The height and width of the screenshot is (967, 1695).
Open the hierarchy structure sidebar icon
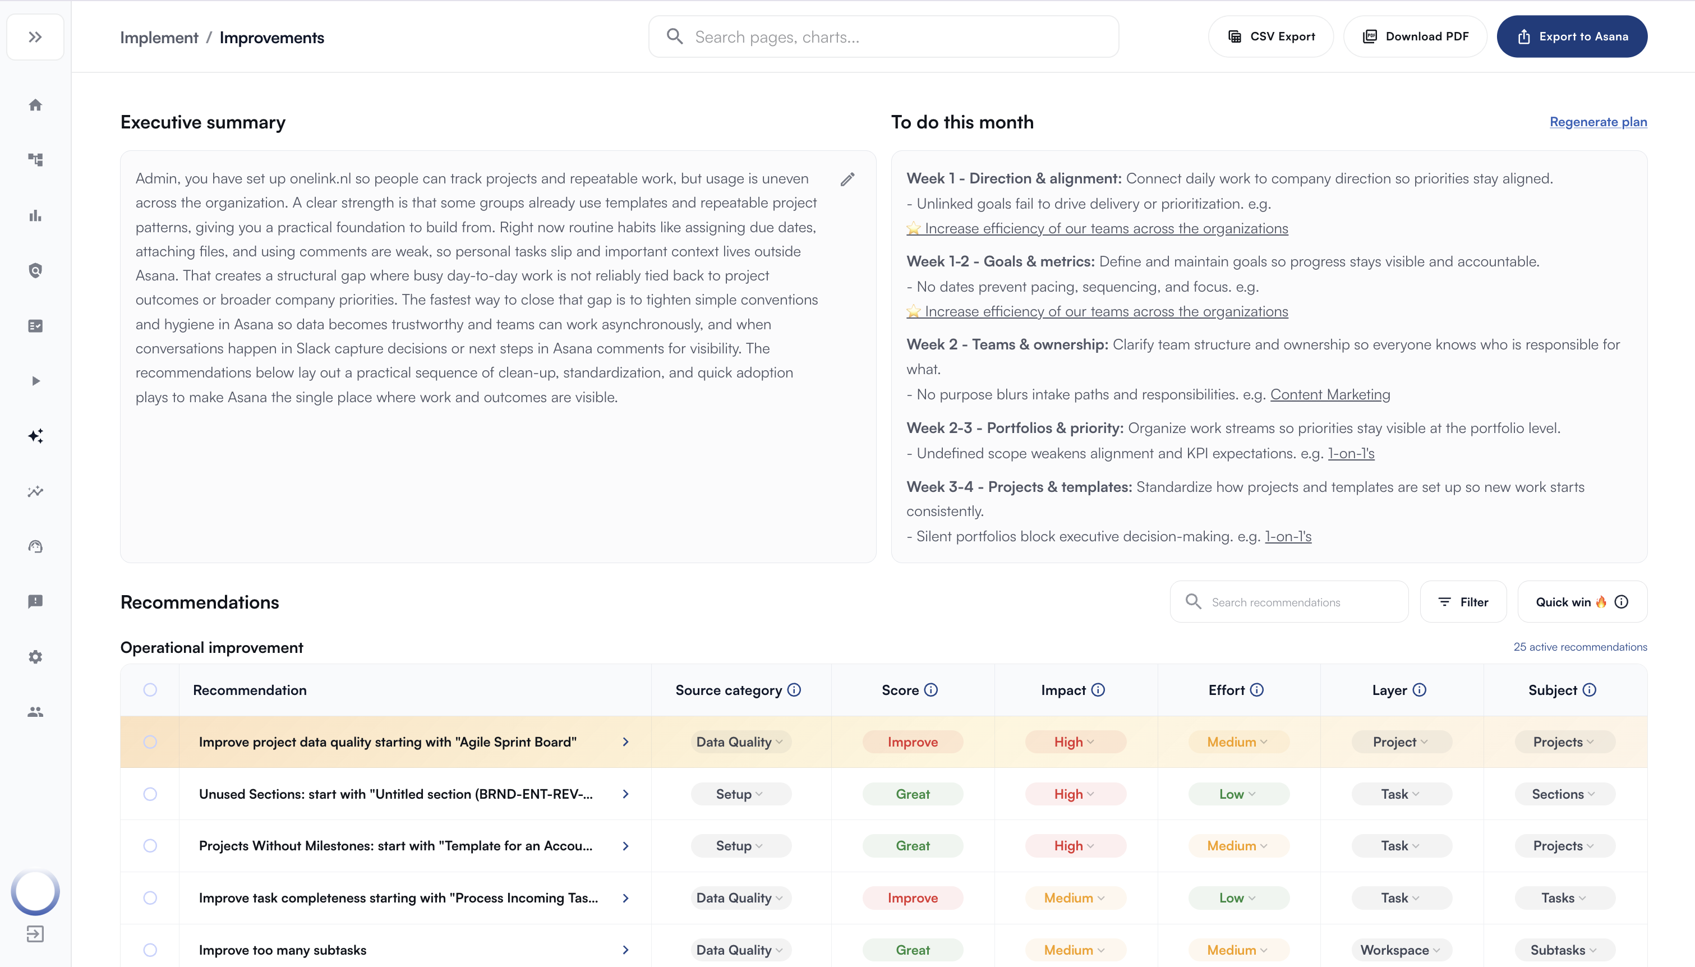click(35, 160)
